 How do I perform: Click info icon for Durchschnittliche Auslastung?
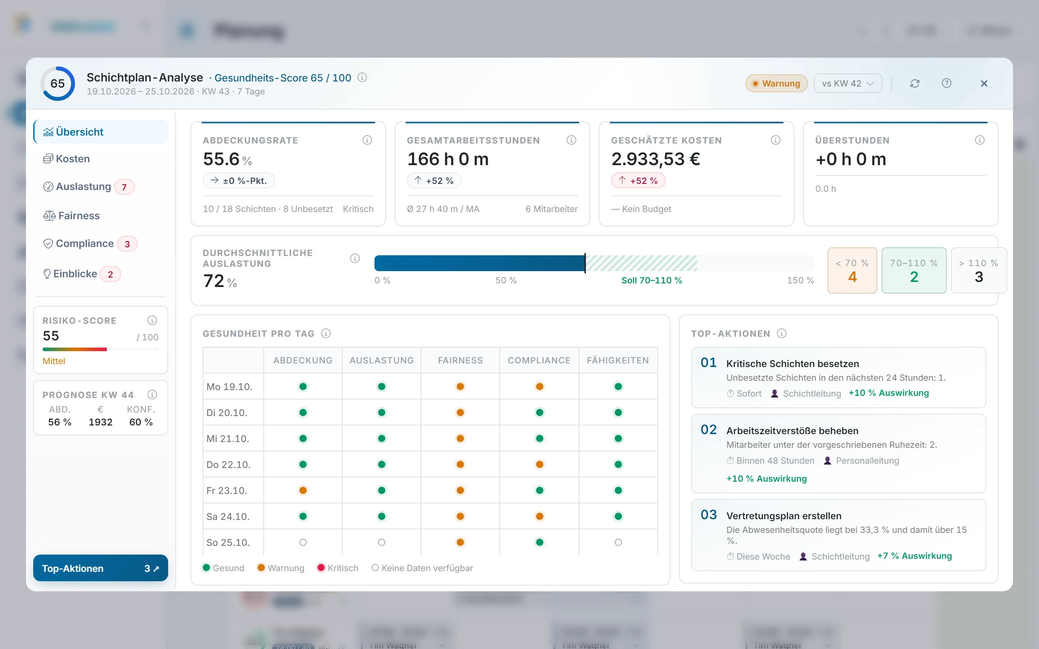coord(355,258)
